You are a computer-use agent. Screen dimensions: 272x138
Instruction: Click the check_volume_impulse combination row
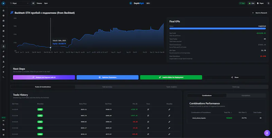(226, 118)
